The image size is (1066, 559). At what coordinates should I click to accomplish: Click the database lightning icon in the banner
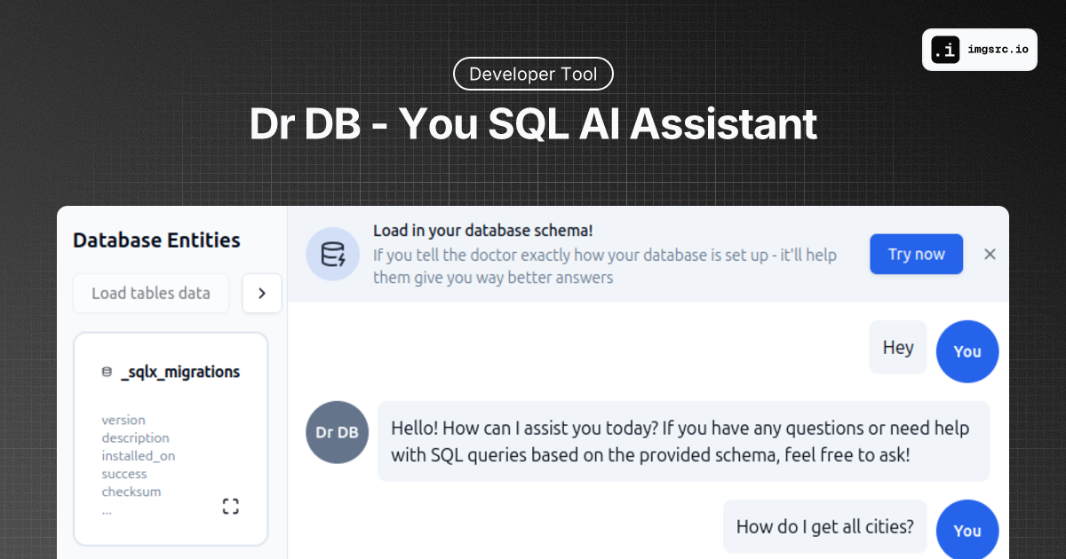[x=332, y=254]
